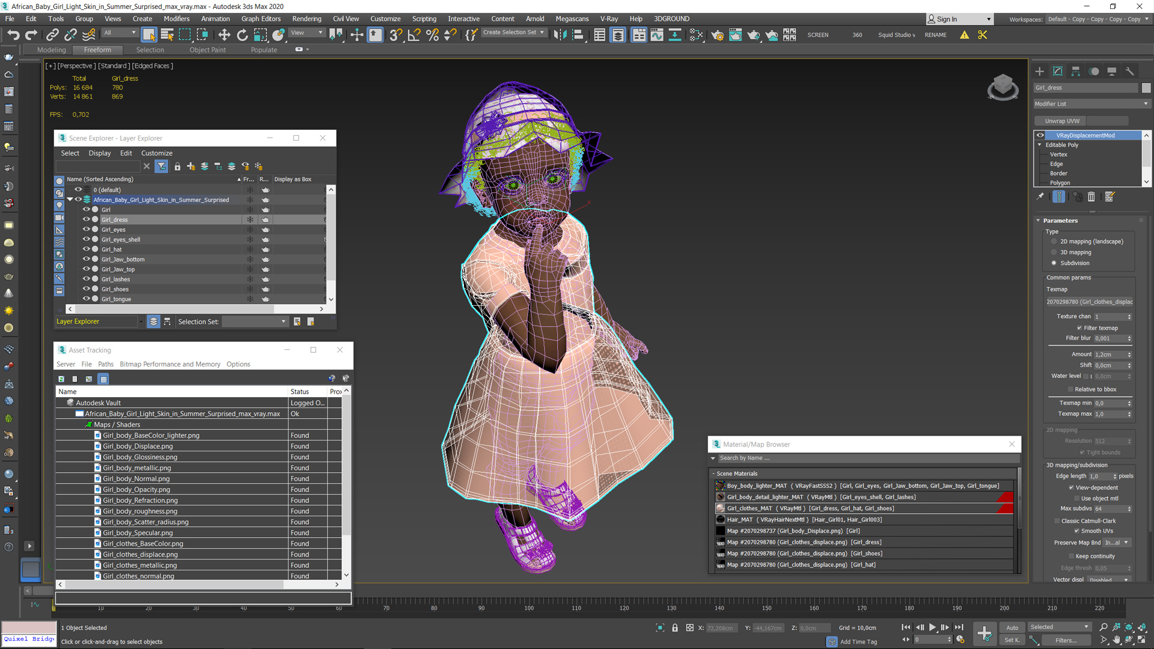Click the Auto key button
Screen dimensions: 1154x649
tap(1013, 627)
